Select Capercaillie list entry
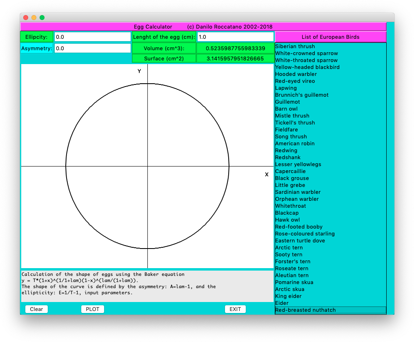This screenshot has height=342, width=414. point(290,171)
